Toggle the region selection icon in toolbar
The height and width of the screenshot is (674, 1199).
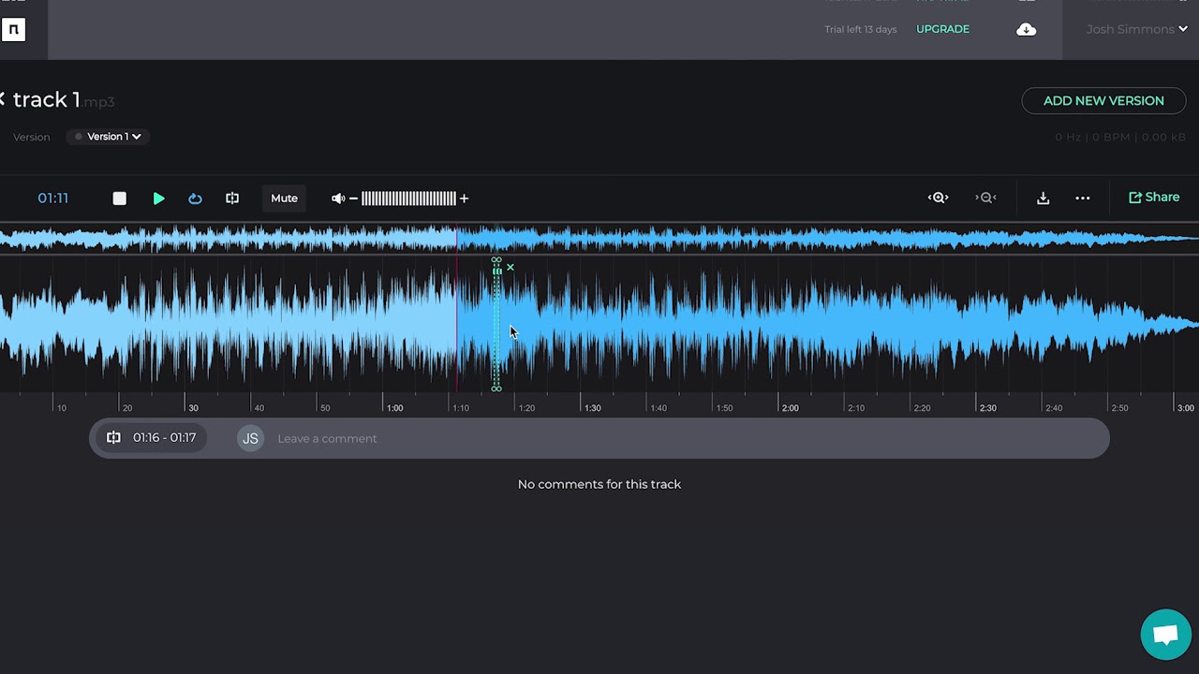click(x=232, y=198)
